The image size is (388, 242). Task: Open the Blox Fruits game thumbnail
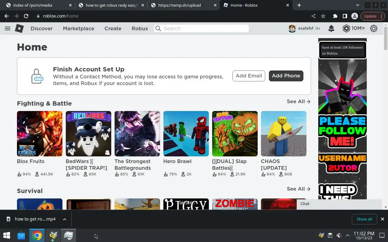click(40, 134)
